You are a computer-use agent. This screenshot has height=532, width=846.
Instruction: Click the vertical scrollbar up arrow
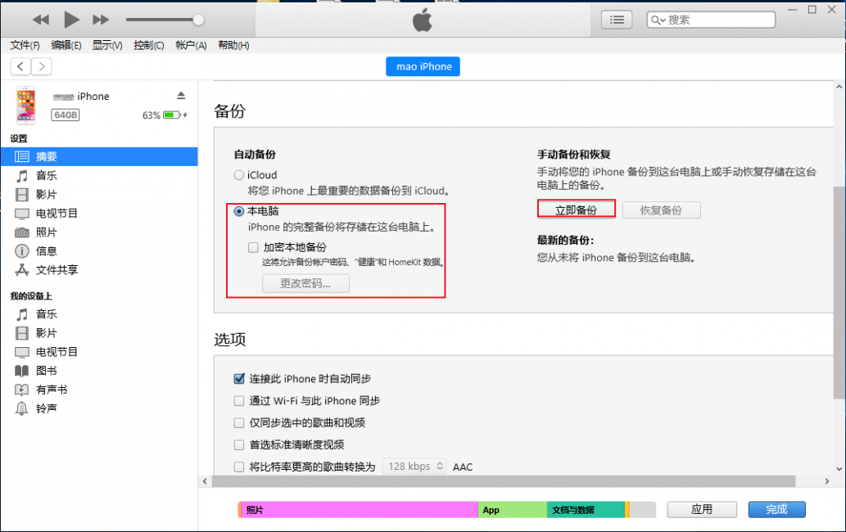click(839, 87)
